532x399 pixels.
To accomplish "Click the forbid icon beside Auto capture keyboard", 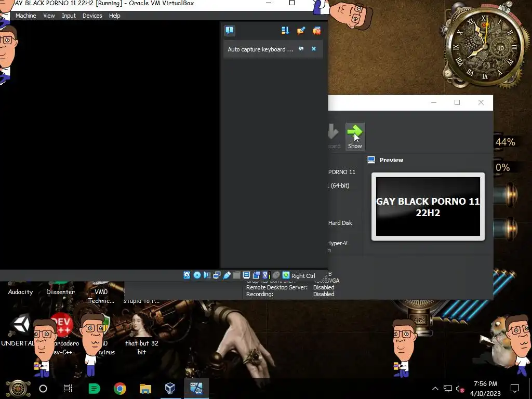I will point(301,49).
